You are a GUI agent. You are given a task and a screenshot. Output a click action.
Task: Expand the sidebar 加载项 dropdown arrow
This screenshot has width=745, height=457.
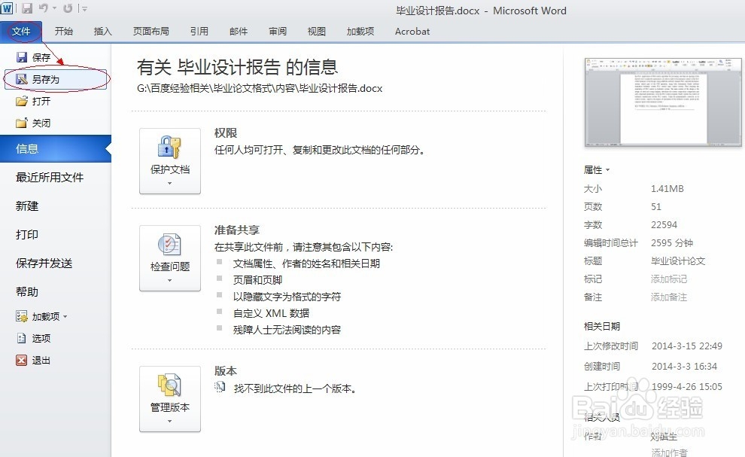pyautogui.click(x=65, y=317)
